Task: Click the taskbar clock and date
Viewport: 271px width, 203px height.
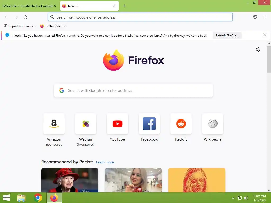Action: 259,198
